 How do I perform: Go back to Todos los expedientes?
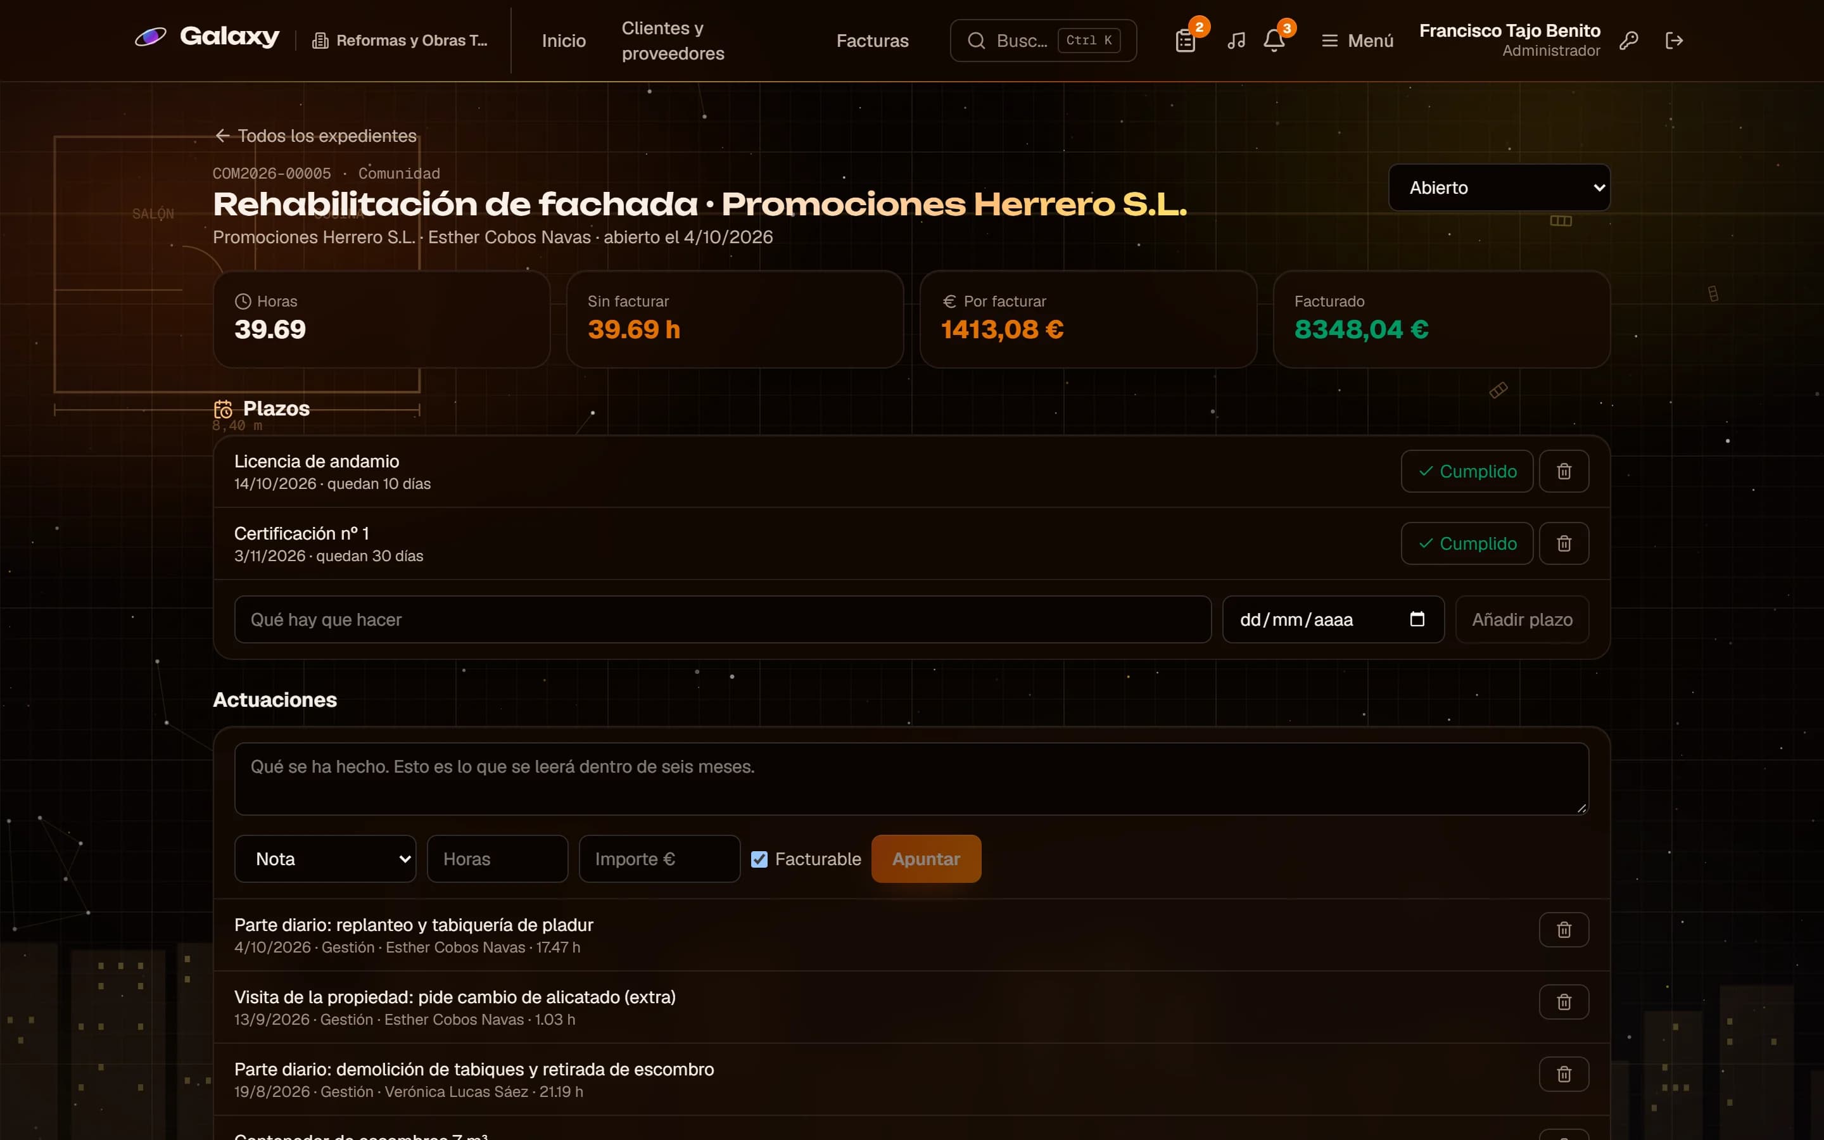pos(315,136)
